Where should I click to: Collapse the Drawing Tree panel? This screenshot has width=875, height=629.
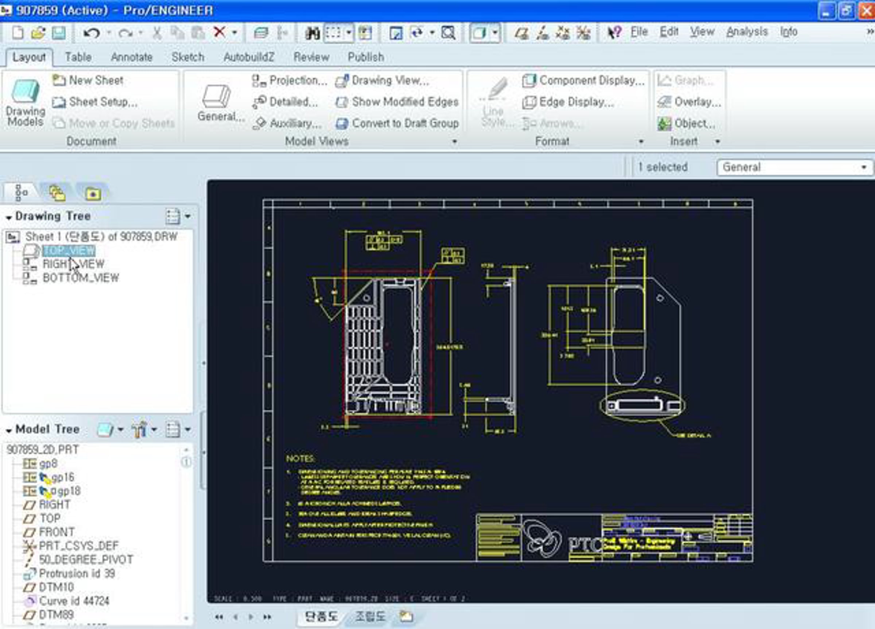coord(9,218)
